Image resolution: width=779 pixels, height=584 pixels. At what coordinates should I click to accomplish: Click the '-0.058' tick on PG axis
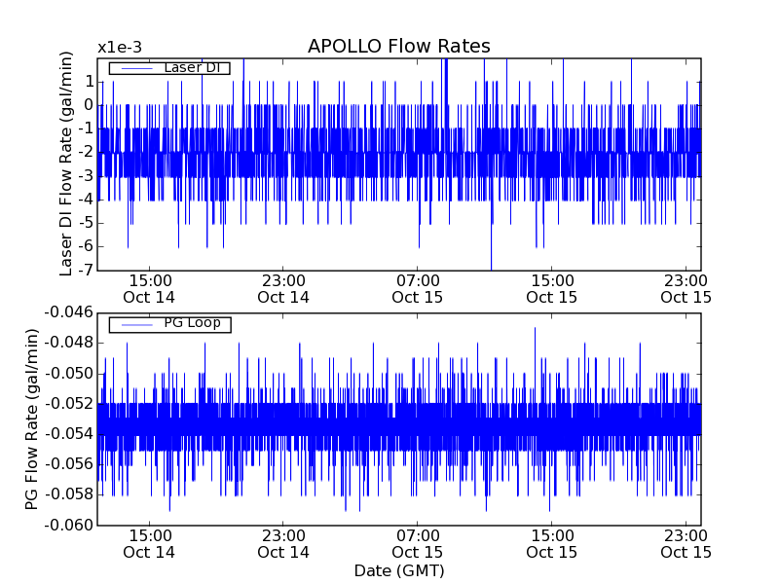(x=69, y=494)
